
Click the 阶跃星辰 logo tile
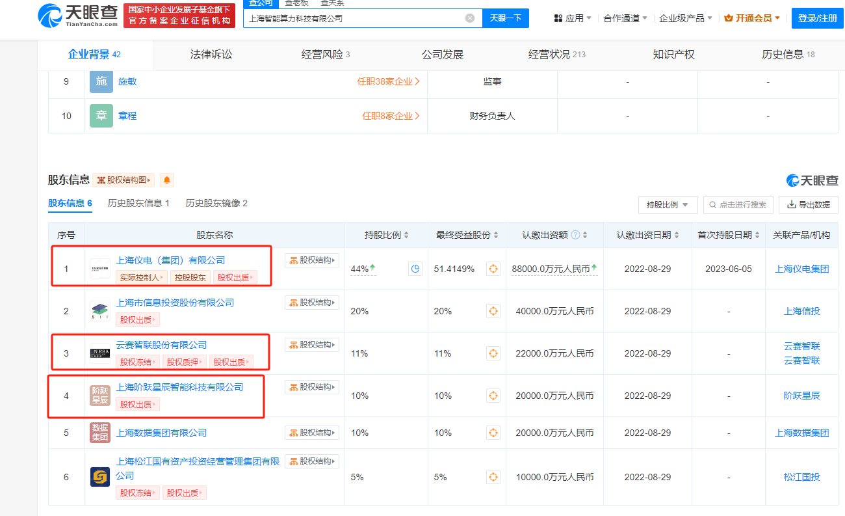(x=100, y=396)
